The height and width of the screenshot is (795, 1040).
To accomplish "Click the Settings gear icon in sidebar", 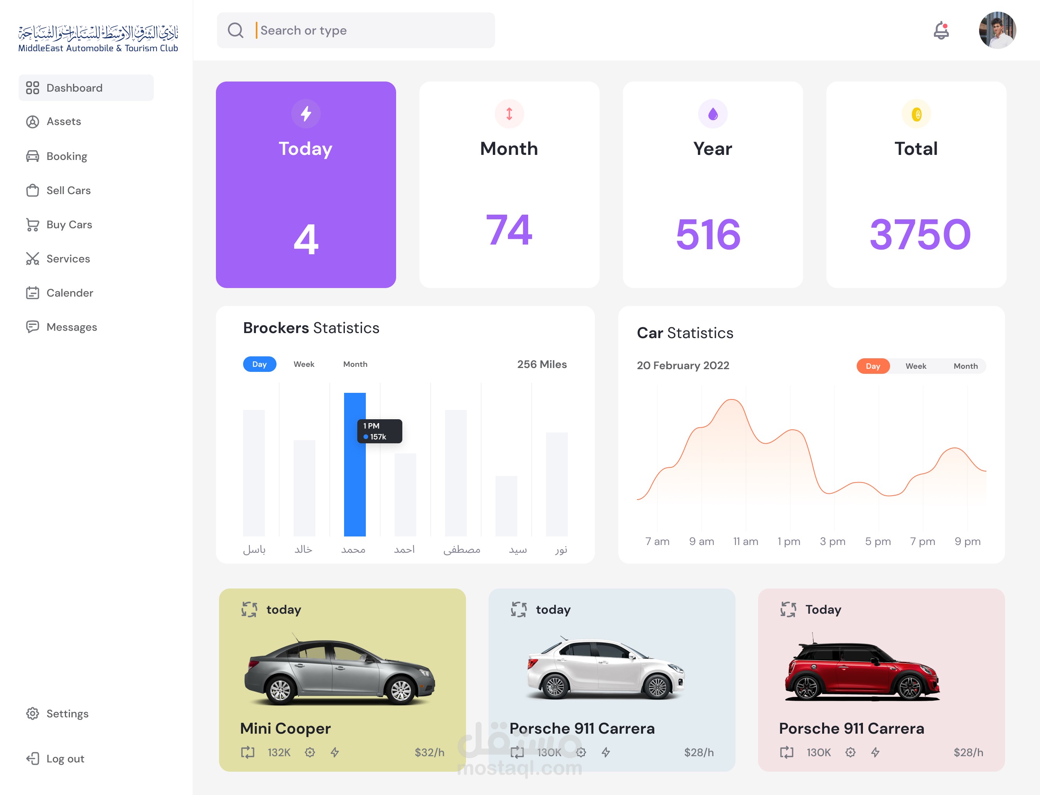I will (32, 713).
